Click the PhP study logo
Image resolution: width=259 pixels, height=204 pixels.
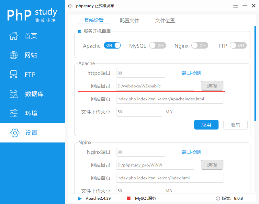(x=32, y=15)
